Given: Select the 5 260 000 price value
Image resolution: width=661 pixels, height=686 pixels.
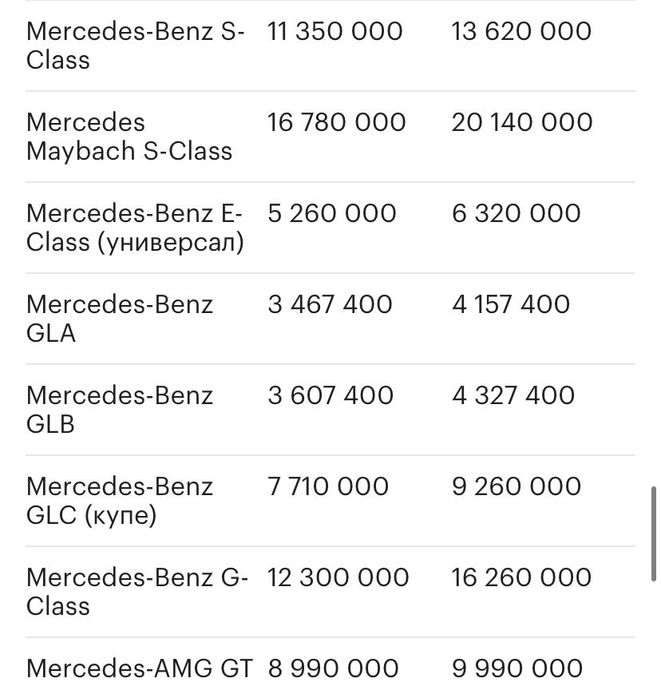Looking at the screenshot, I should (331, 213).
